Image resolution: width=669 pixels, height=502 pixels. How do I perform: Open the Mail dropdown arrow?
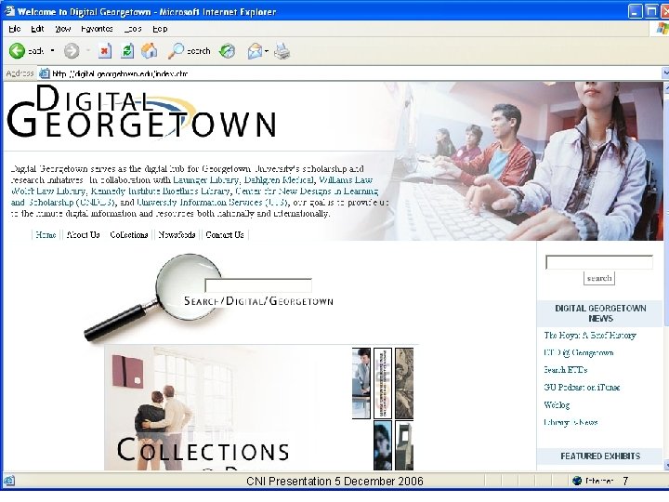coord(267,51)
